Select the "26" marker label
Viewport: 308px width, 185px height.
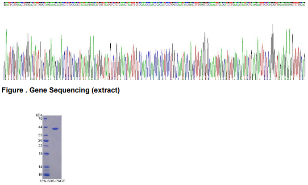(40, 140)
